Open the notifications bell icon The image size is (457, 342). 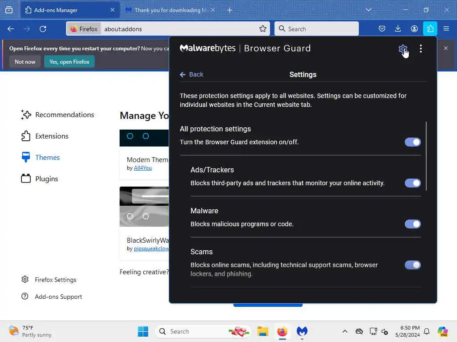click(x=427, y=331)
